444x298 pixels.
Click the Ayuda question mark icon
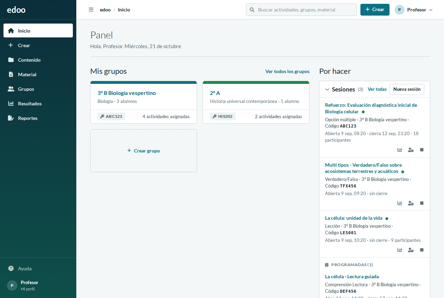[11, 269]
